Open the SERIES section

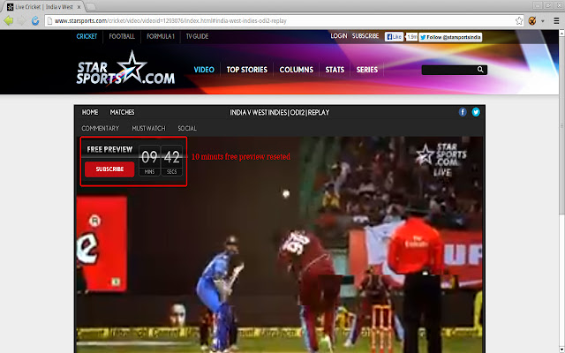(x=367, y=70)
